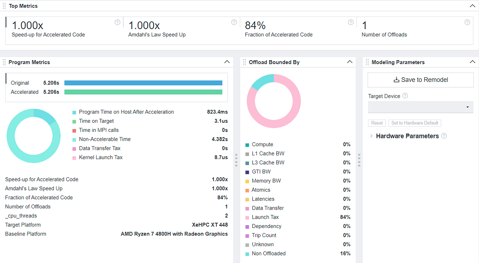Click the Non-Accelerable Time legend swatch
This screenshot has width=479, height=263.
click(x=75, y=139)
